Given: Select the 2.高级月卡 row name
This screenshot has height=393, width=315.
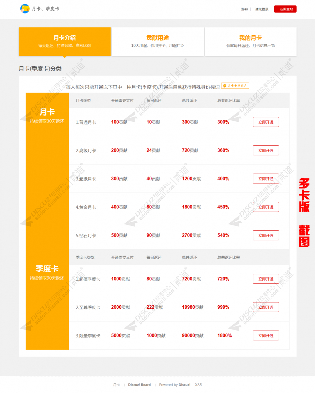Looking at the screenshot, I should pos(86,151).
